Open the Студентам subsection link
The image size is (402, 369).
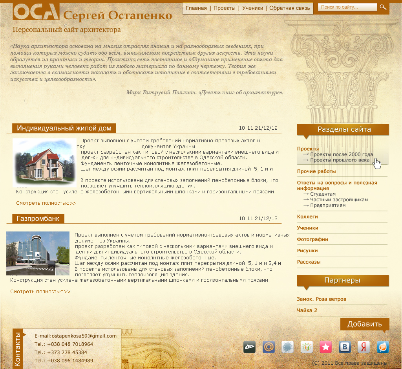[323, 194]
